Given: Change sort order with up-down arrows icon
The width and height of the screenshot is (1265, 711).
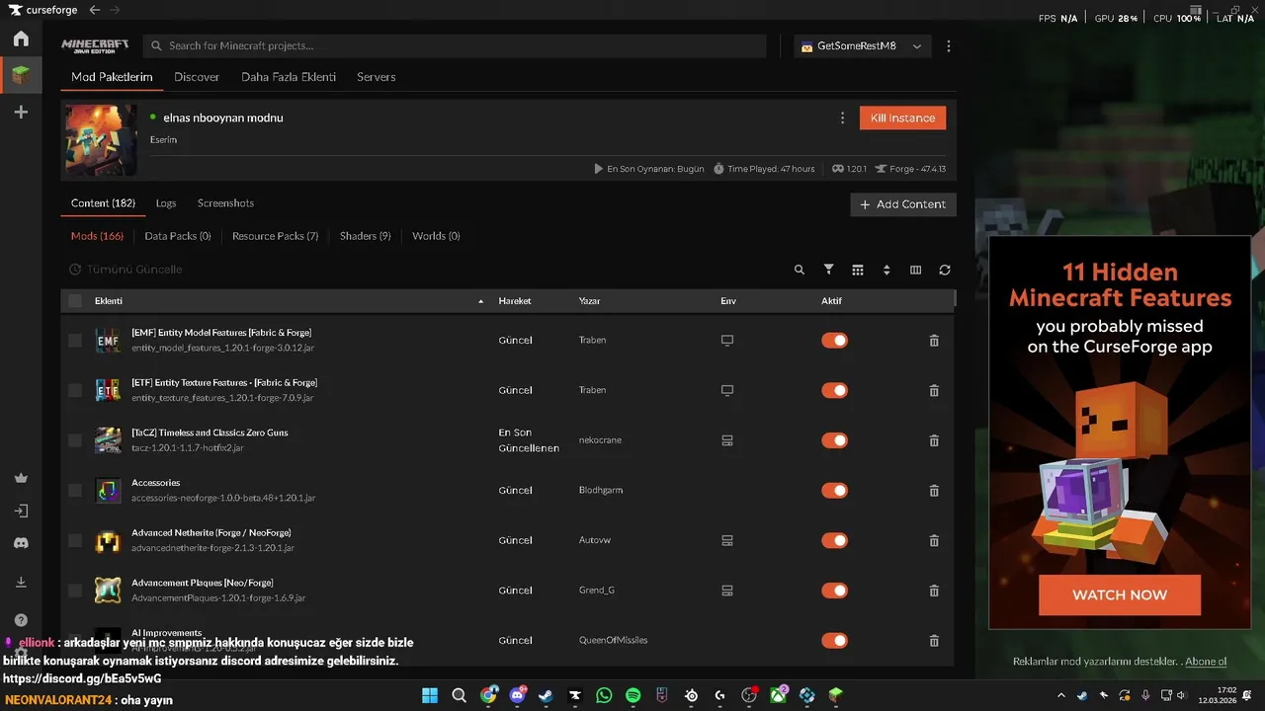Looking at the screenshot, I should tap(886, 270).
